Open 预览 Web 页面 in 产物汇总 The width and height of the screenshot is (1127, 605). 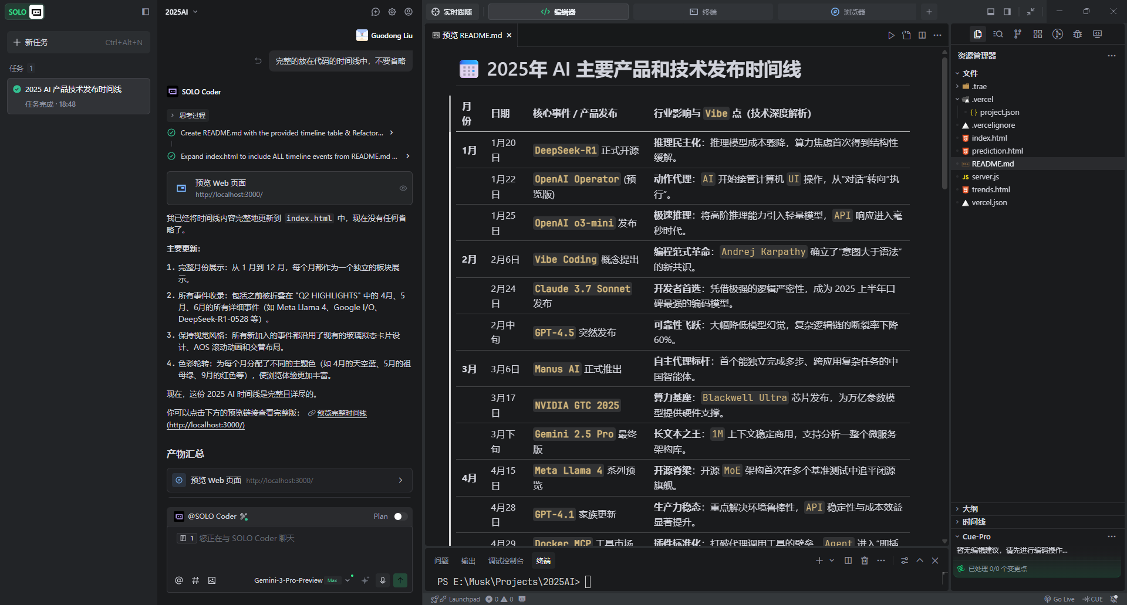289,480
